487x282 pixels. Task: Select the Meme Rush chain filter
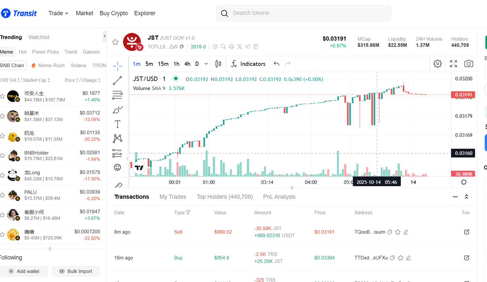(48, 65)
